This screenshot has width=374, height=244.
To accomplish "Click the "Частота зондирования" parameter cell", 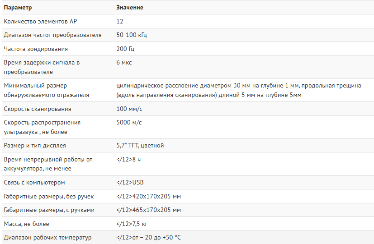I will tap(36, 49).
